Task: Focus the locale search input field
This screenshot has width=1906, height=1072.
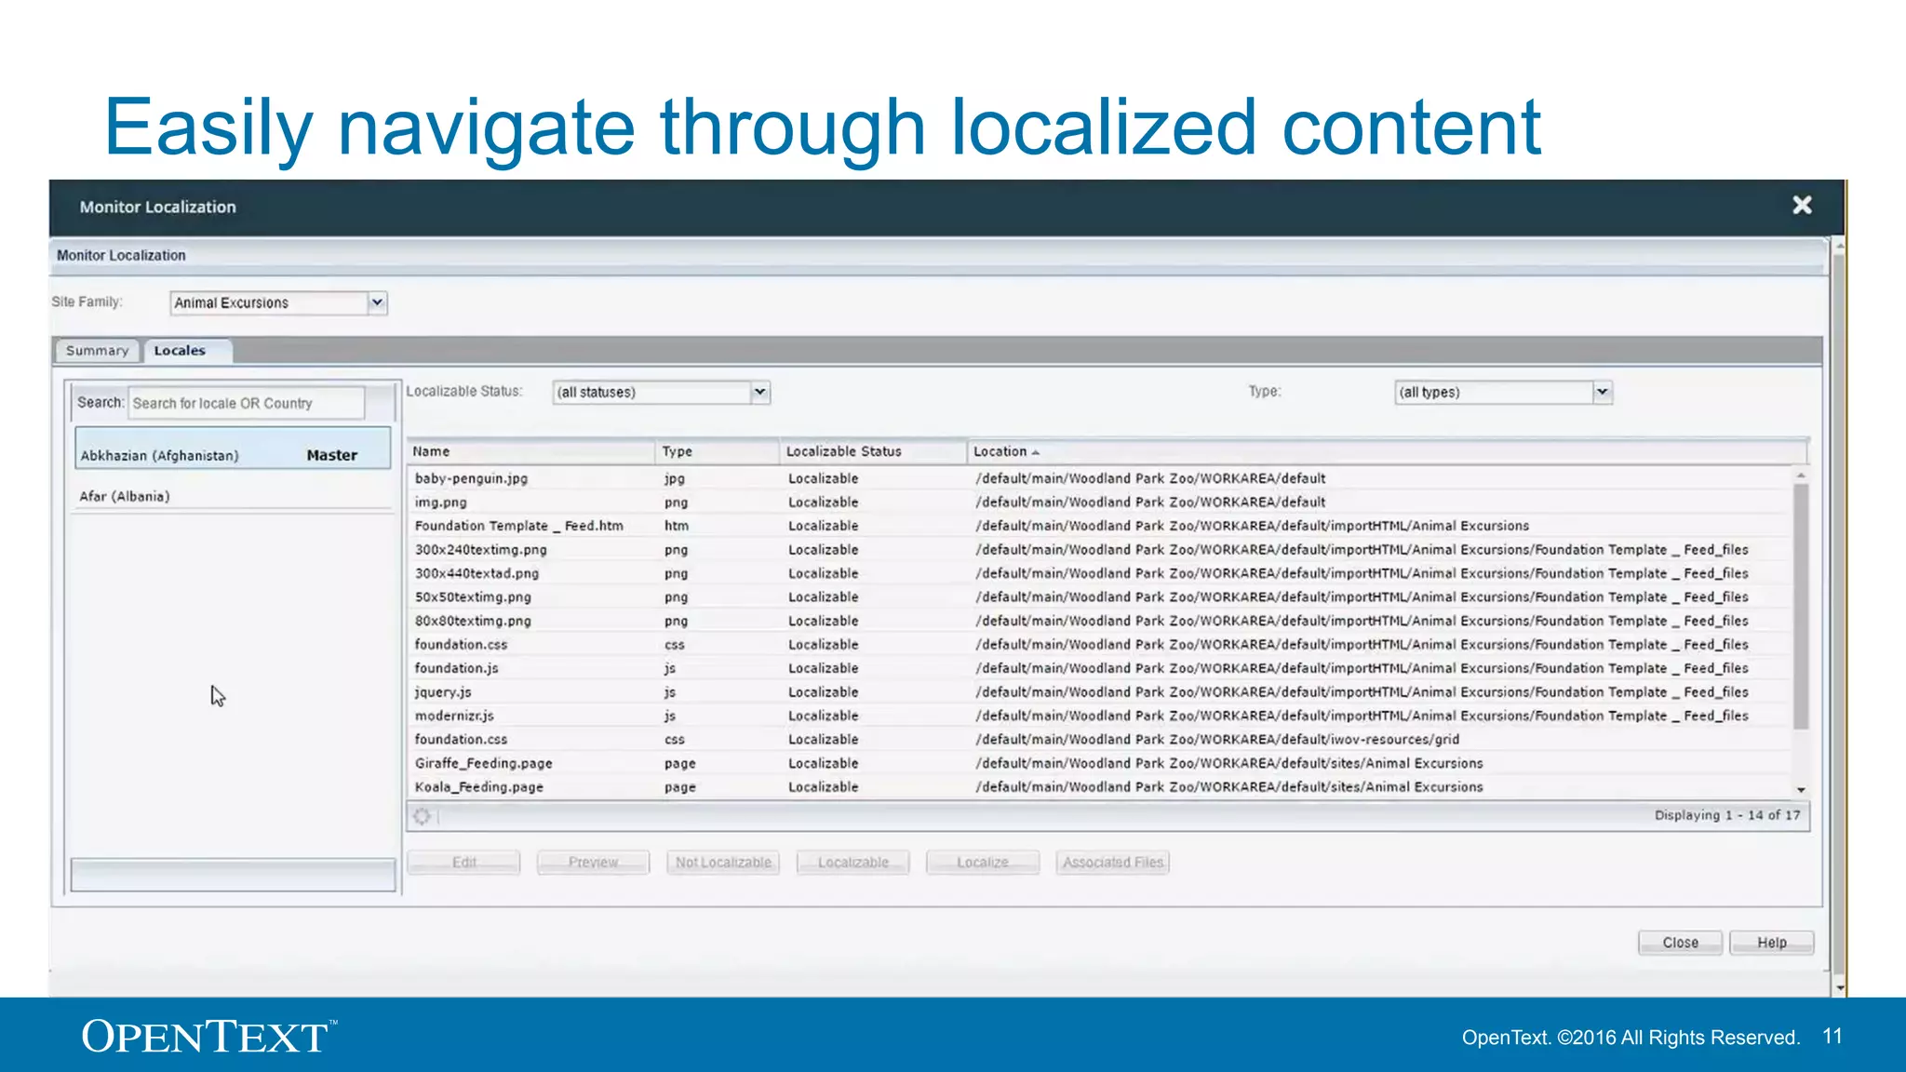Action: pos(247,403)
